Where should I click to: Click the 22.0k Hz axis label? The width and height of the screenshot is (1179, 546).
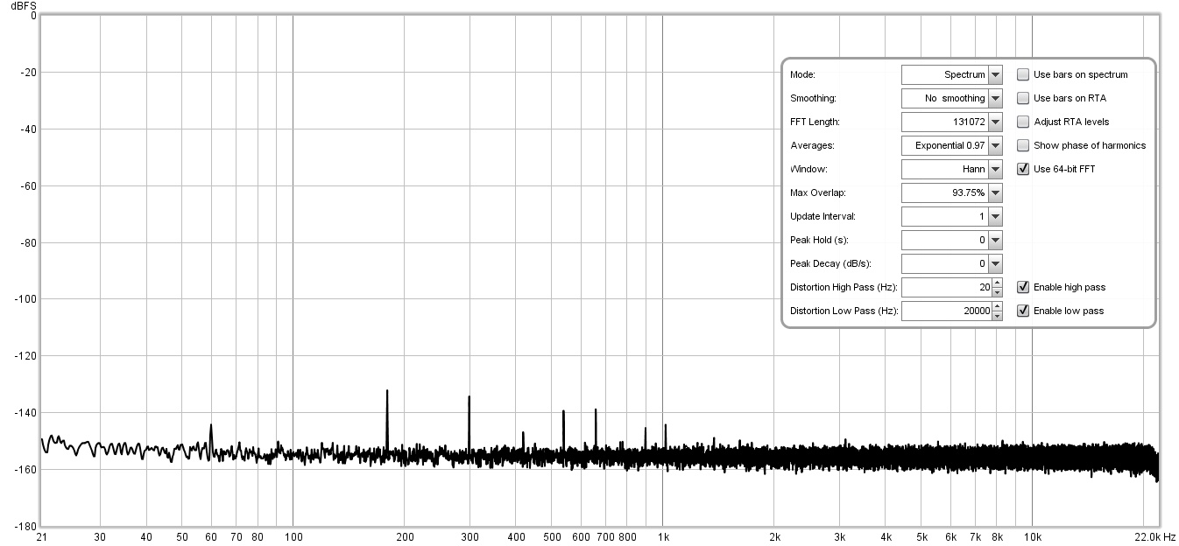(x=1154, y=536)
